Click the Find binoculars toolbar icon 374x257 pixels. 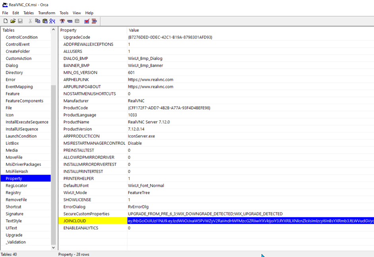click(x=52, y=21)
